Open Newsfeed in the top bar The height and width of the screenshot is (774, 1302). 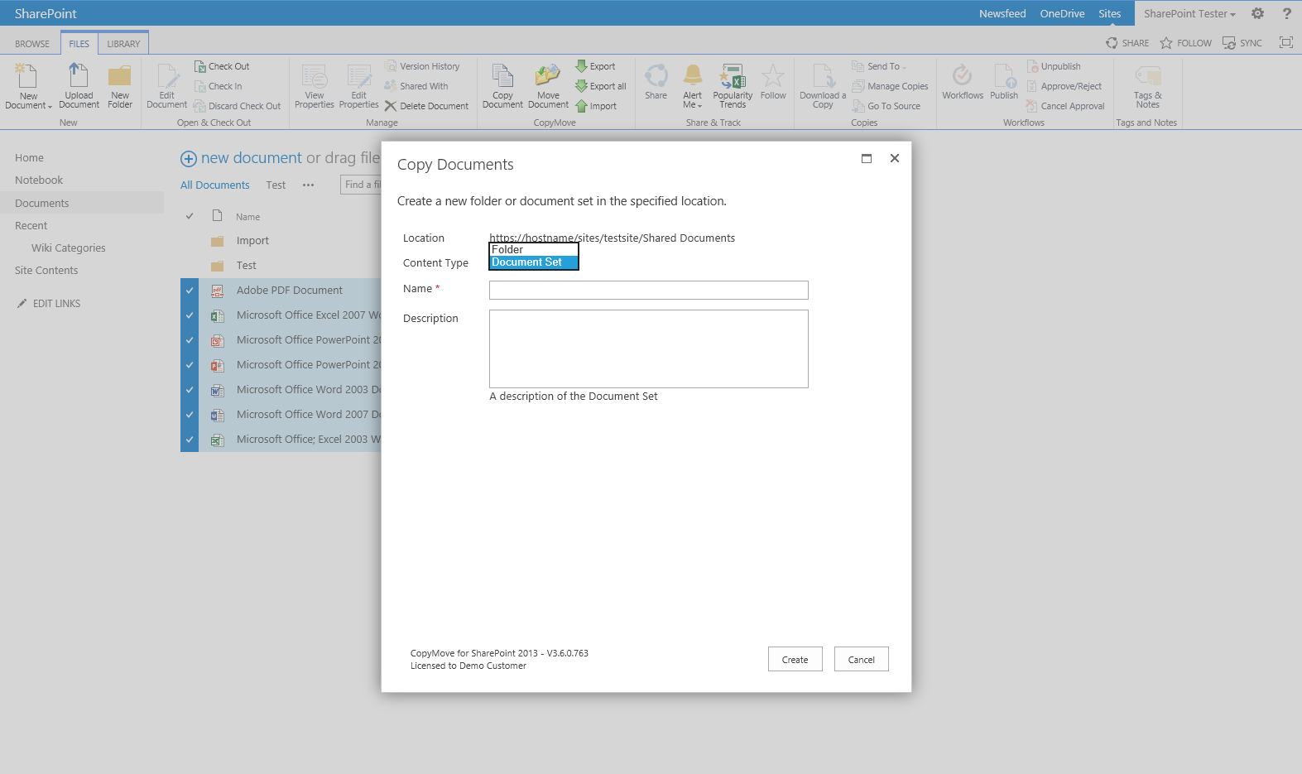1002,13
